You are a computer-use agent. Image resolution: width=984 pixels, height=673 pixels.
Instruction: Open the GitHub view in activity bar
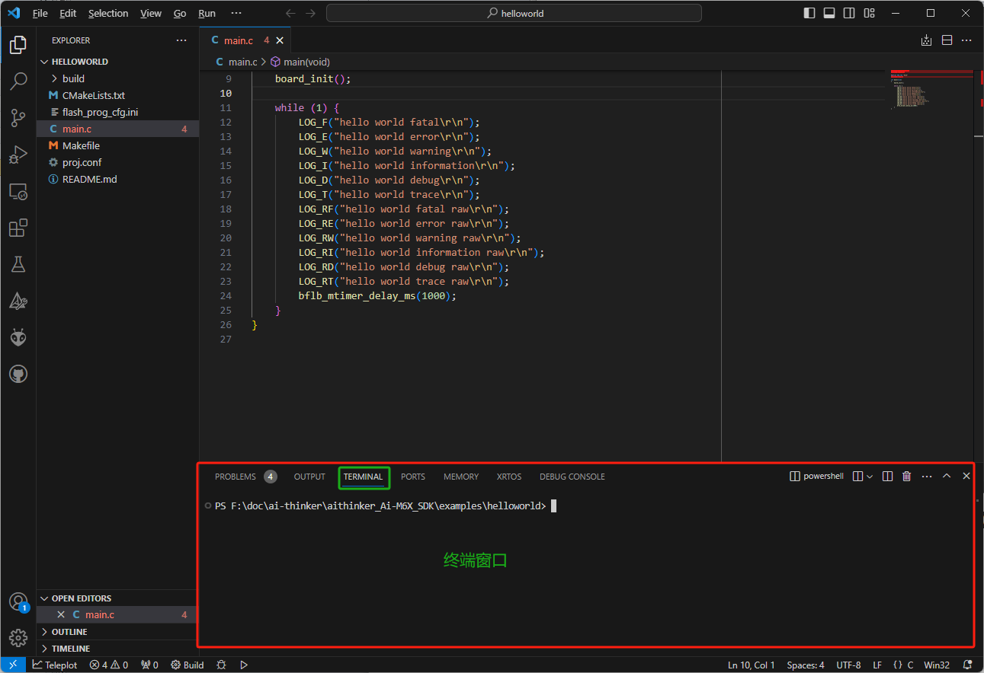coord(18,374)
